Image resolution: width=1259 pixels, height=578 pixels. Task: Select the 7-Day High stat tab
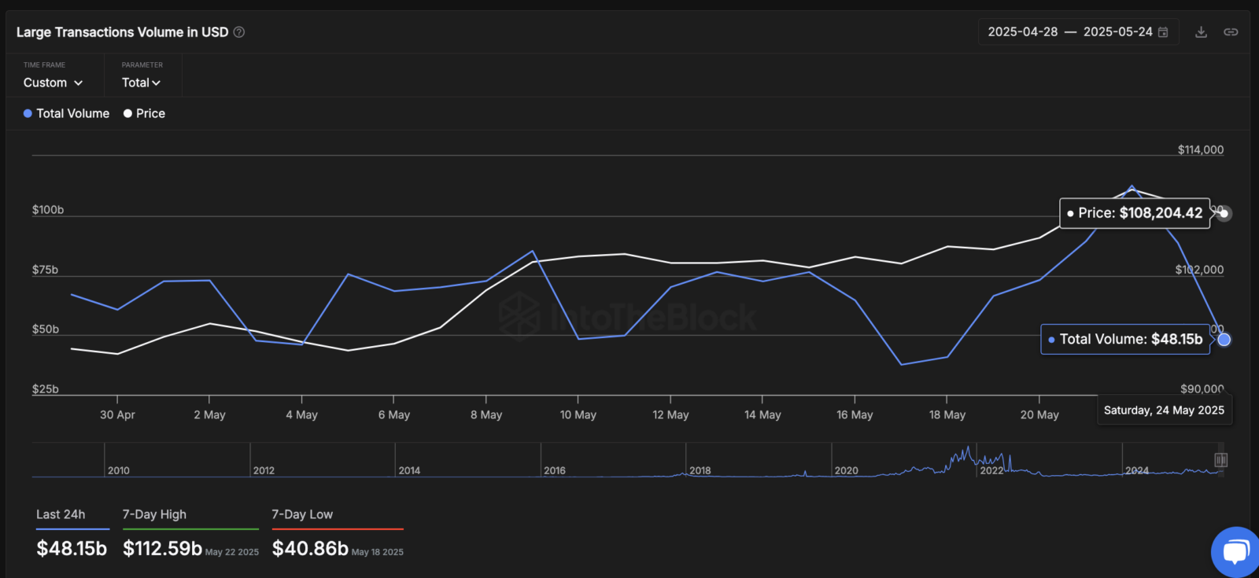click(154, 514)
